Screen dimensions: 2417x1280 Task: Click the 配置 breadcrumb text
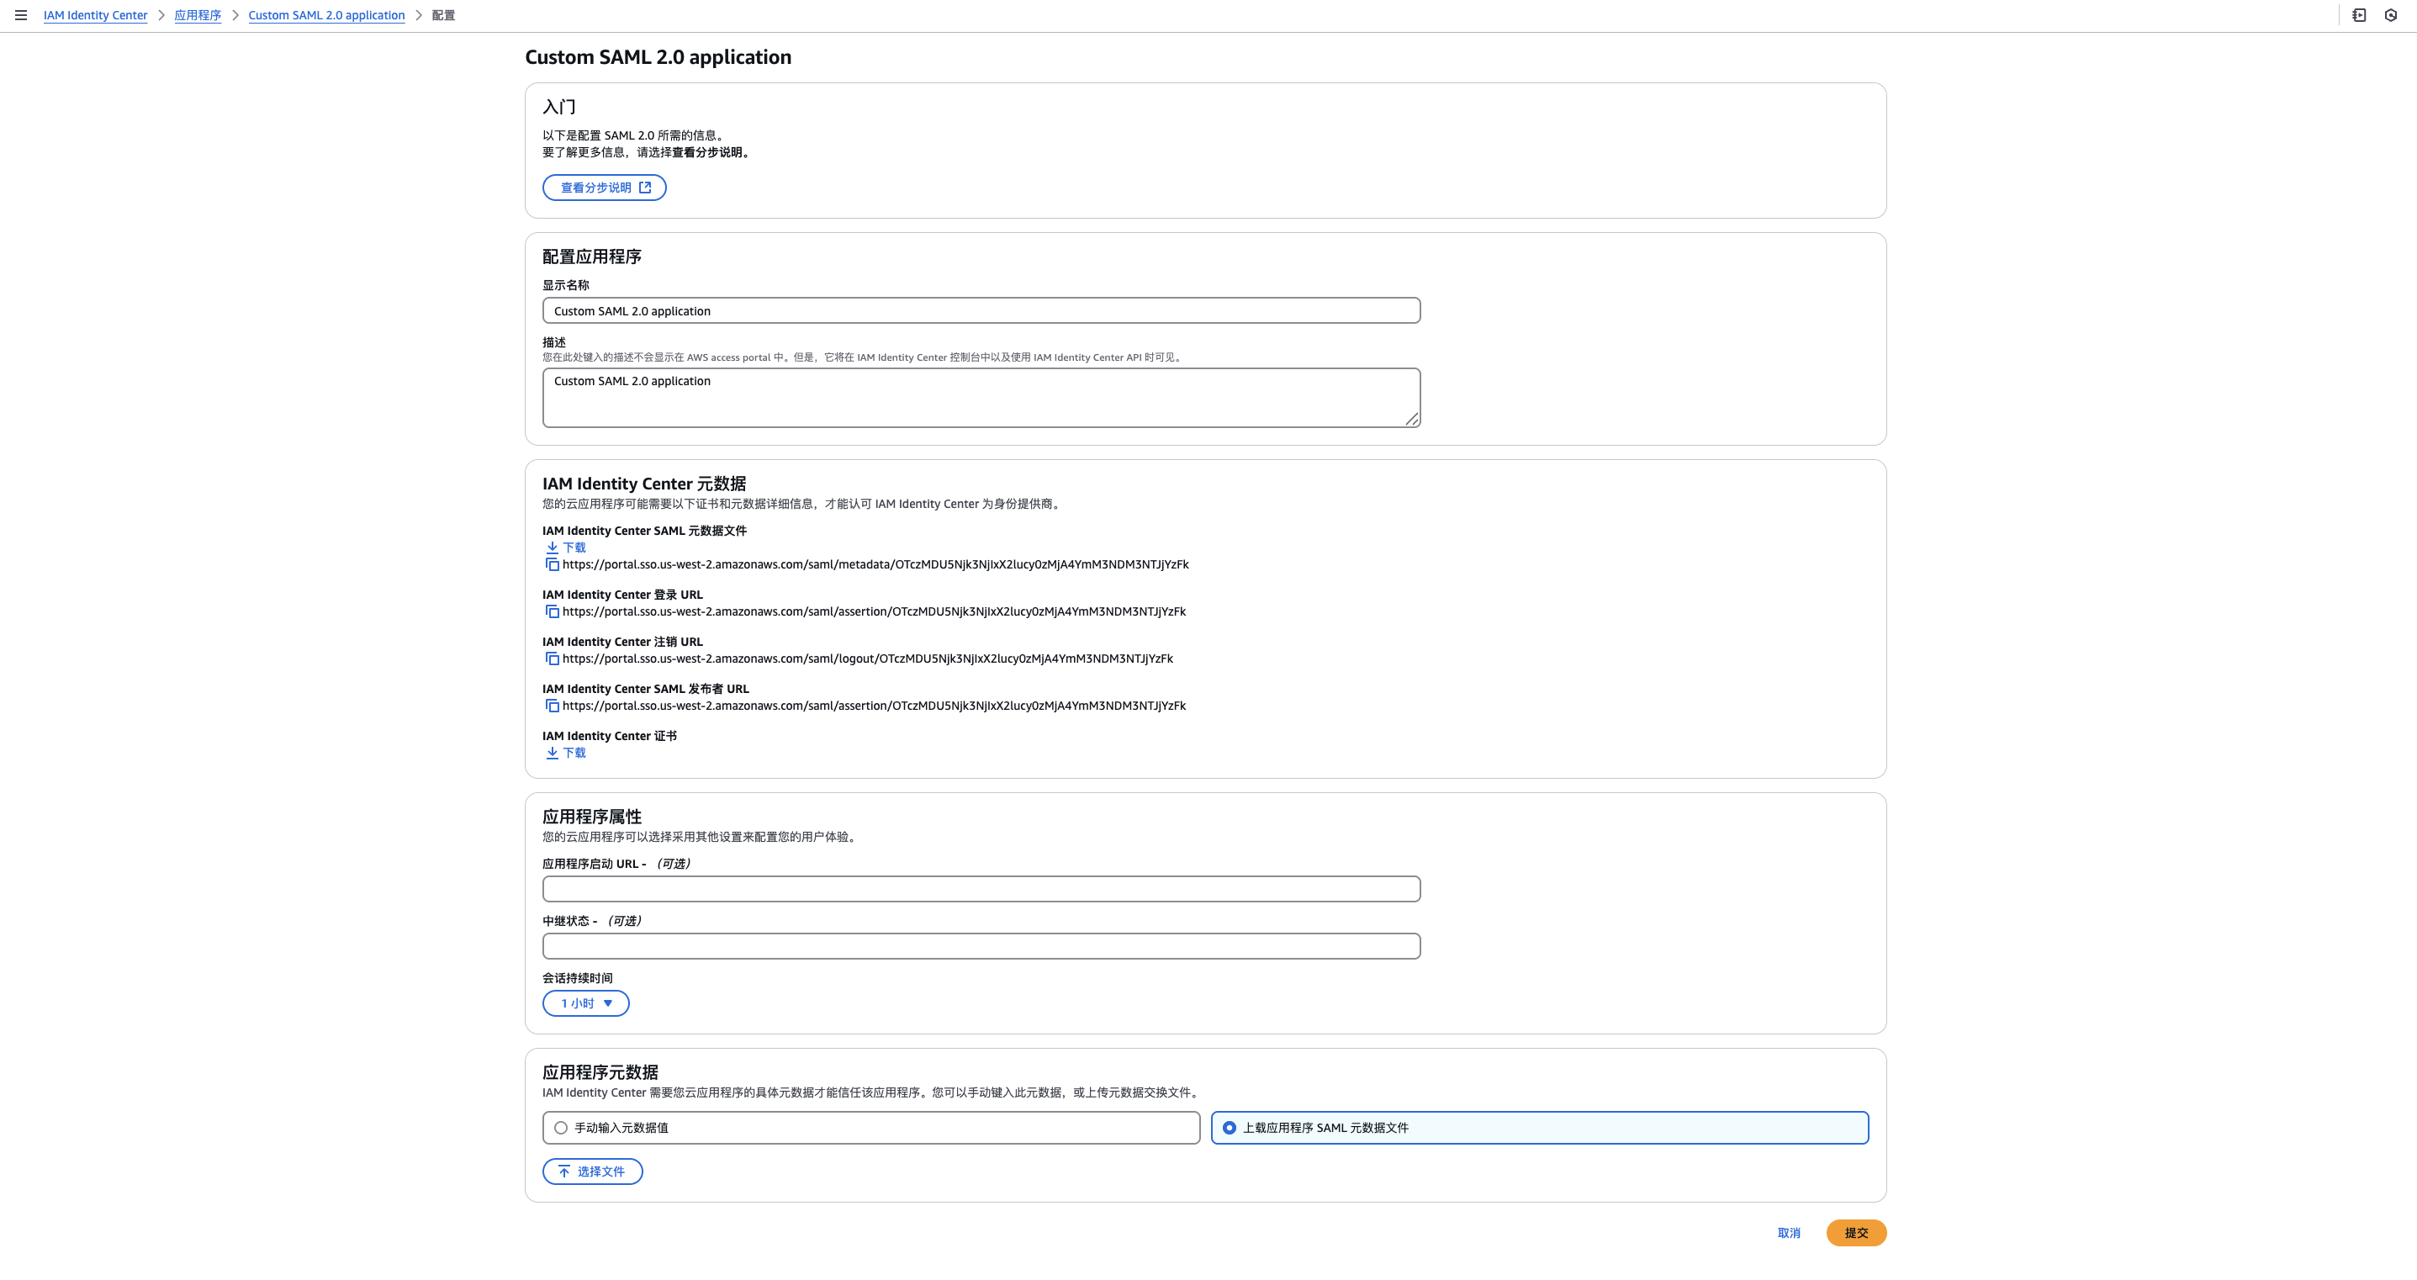coord(444,15)
